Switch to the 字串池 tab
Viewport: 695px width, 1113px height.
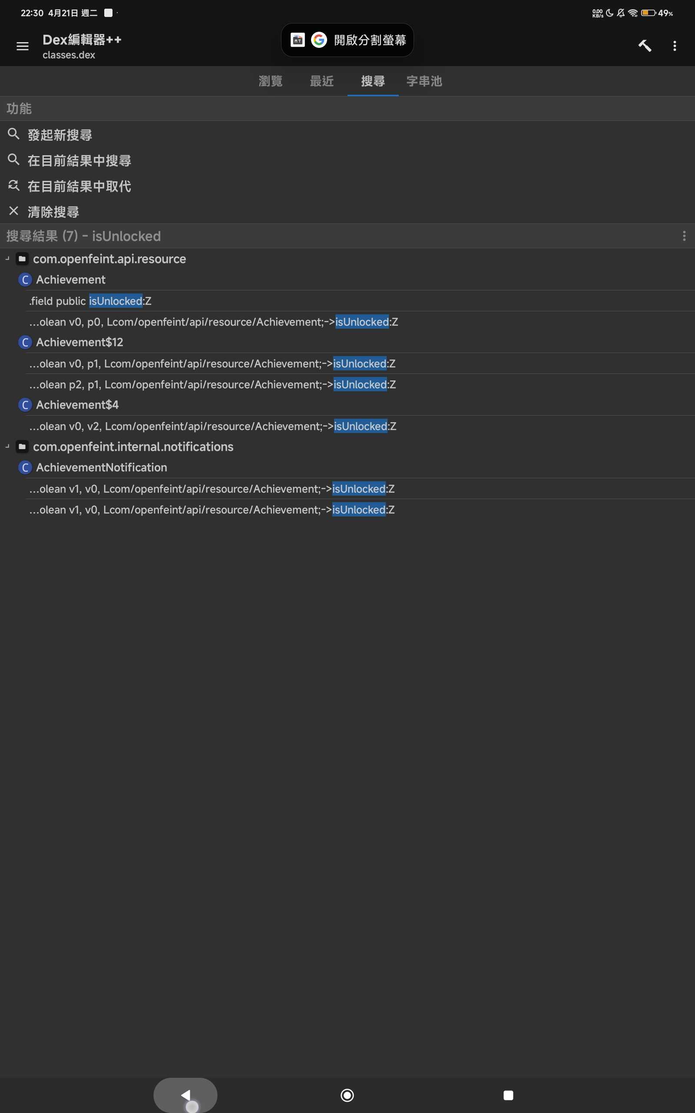tap(424, 81)
